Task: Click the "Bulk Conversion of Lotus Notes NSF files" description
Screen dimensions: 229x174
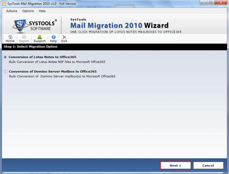Action: tap(57, 62)
